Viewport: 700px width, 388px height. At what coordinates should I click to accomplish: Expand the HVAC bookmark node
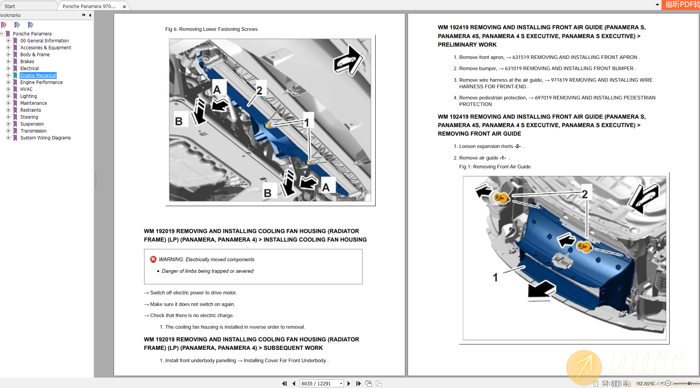8,89
